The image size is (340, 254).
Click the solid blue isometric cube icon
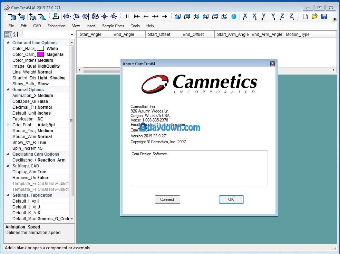point(234,17)
